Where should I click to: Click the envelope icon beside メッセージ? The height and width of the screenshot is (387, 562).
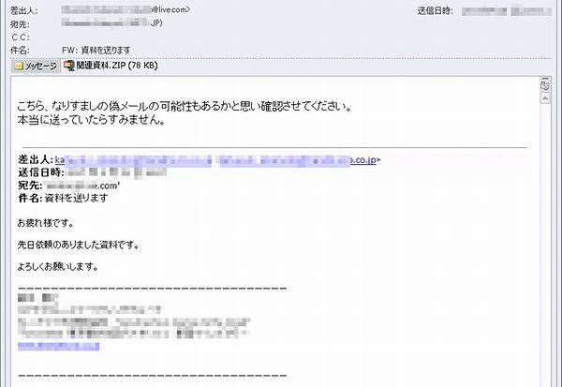coord(19,67)
